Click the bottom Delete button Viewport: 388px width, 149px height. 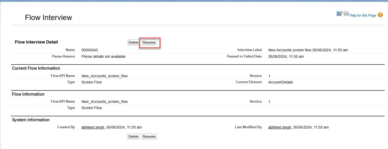pos(133,136)
